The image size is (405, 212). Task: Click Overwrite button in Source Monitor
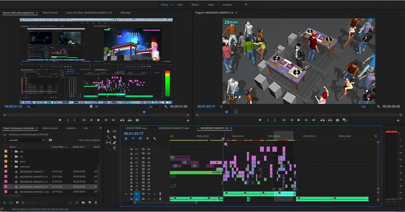point(130,120)
